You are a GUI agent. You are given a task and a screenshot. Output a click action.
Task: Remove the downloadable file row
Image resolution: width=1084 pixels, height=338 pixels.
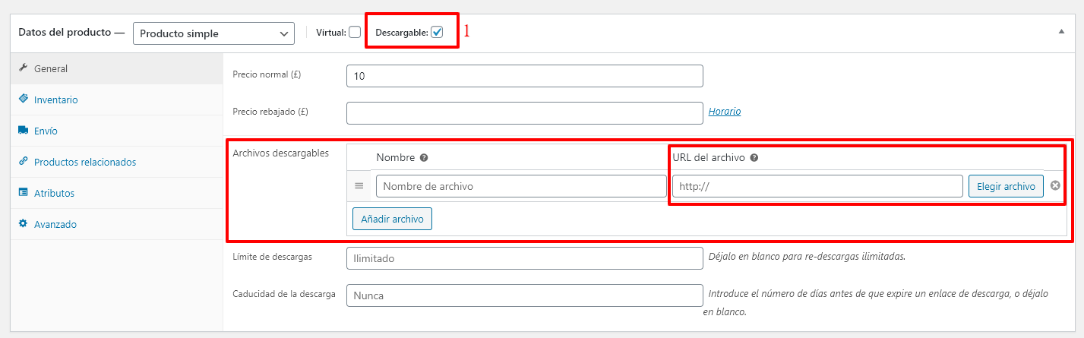(x=1055, y=186)
